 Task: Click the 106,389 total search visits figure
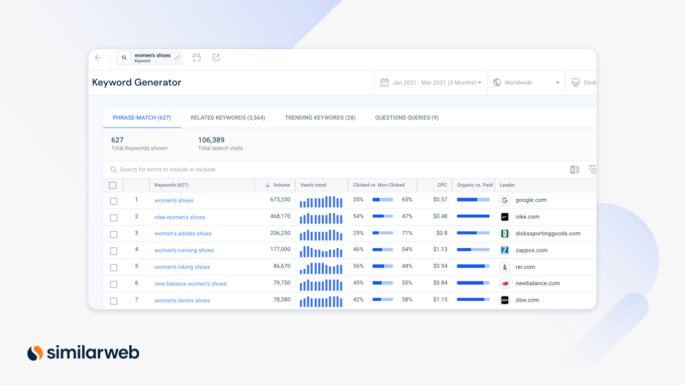pos(211,140)
